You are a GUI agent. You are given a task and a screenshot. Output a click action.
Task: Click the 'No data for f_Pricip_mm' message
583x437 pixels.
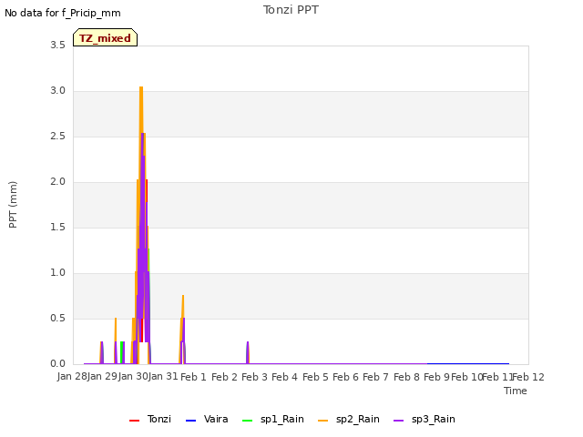click(x=63, y=13)
